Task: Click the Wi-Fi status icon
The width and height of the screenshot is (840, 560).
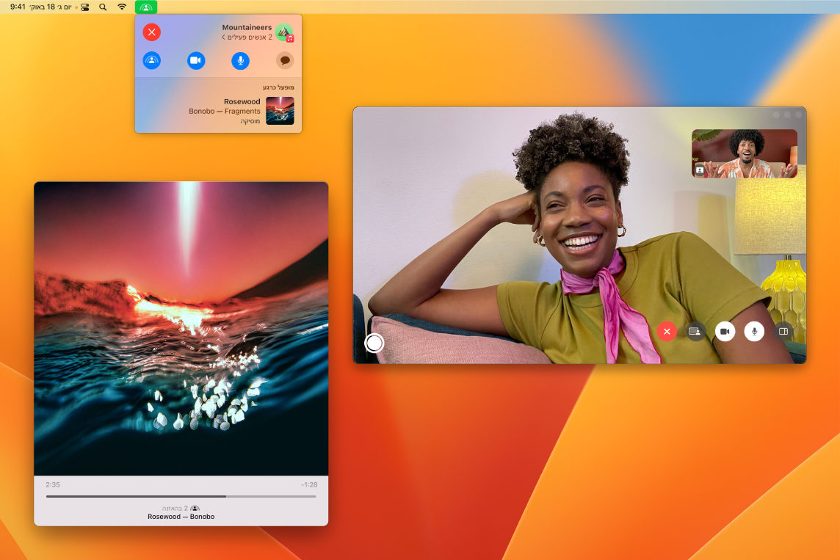Action: 122,7
